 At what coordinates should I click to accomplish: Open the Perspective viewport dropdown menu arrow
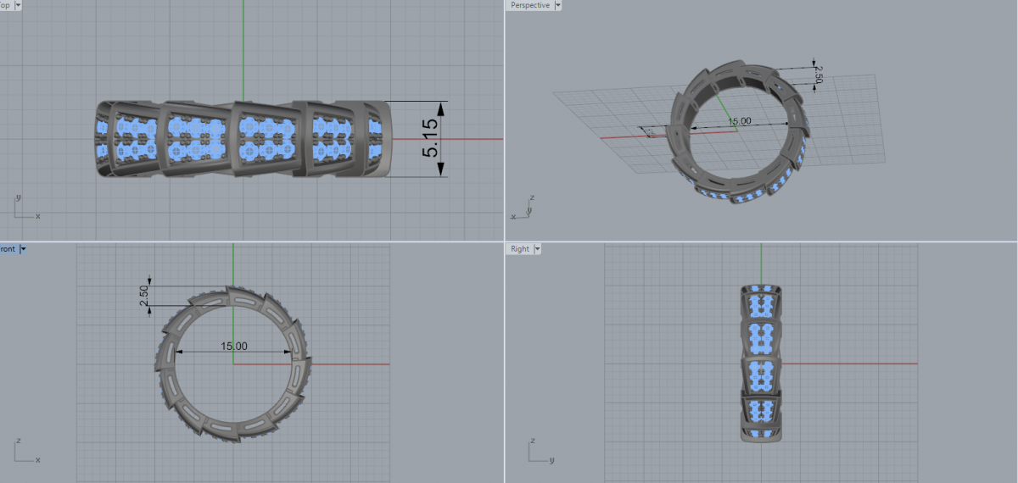click(557, 5)
